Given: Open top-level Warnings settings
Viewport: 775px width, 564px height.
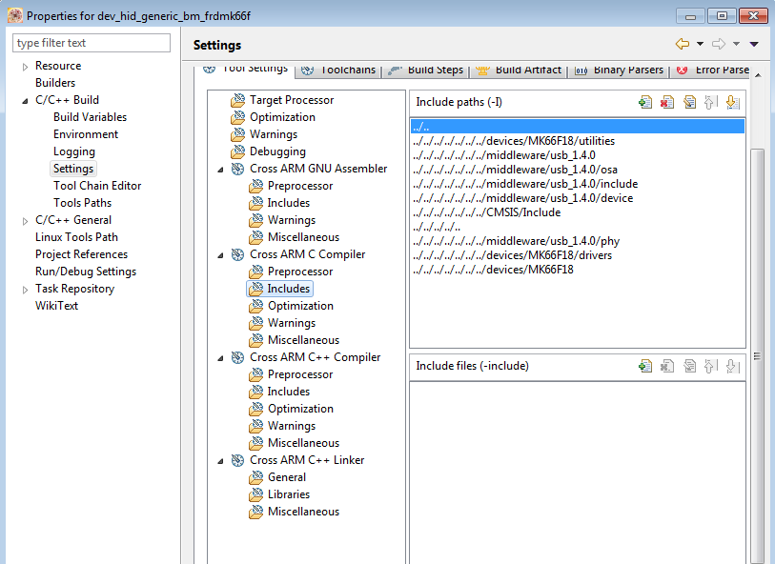Looking at the screenshot, I should (274, 134).
